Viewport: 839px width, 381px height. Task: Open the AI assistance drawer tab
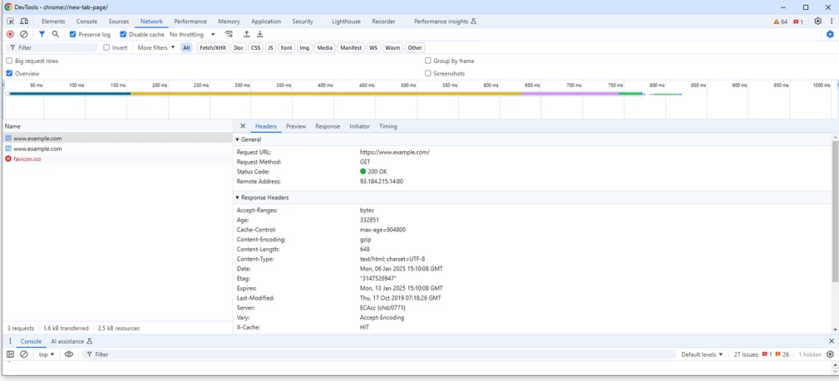point(72,341)
